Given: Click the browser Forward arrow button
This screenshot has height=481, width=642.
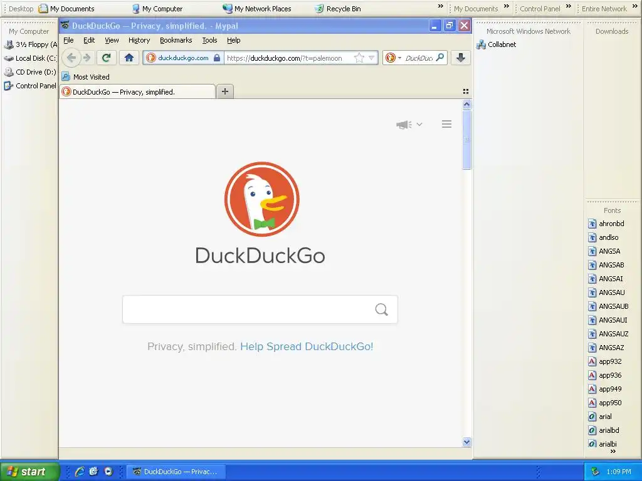Looking at the screenshot, I should (87, 58).
